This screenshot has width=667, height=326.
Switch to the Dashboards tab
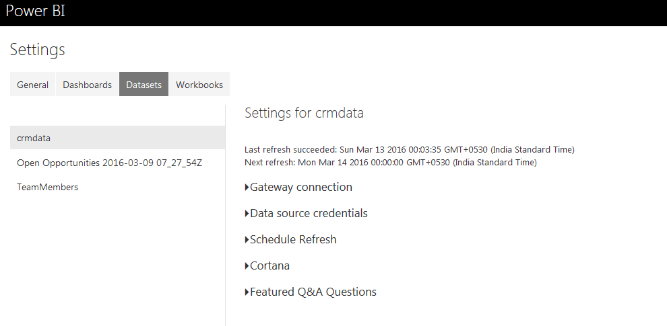87,85
